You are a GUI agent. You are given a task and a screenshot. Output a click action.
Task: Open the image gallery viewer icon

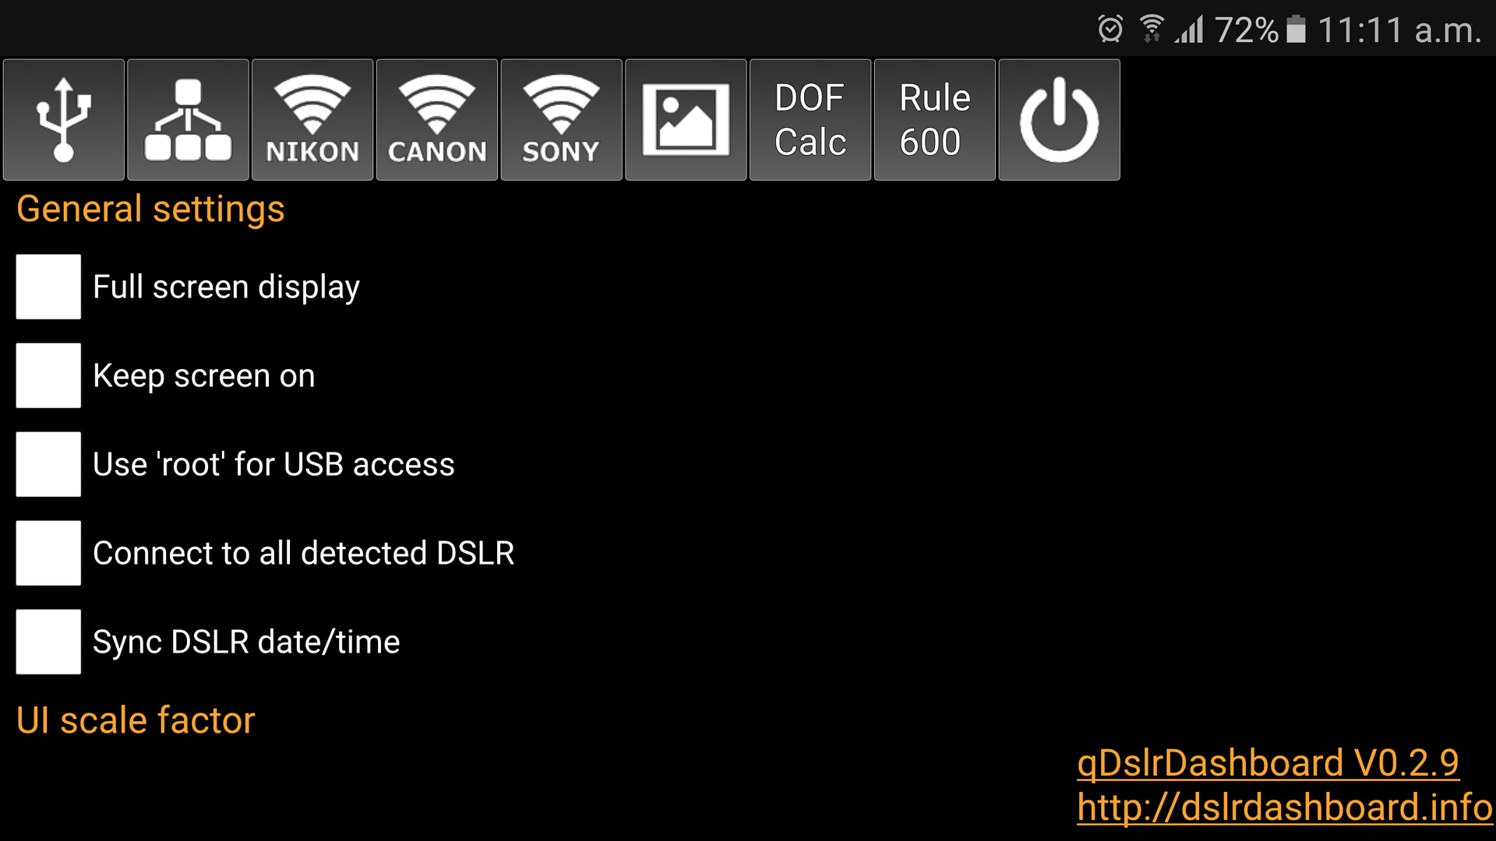[x=686, y=119]
